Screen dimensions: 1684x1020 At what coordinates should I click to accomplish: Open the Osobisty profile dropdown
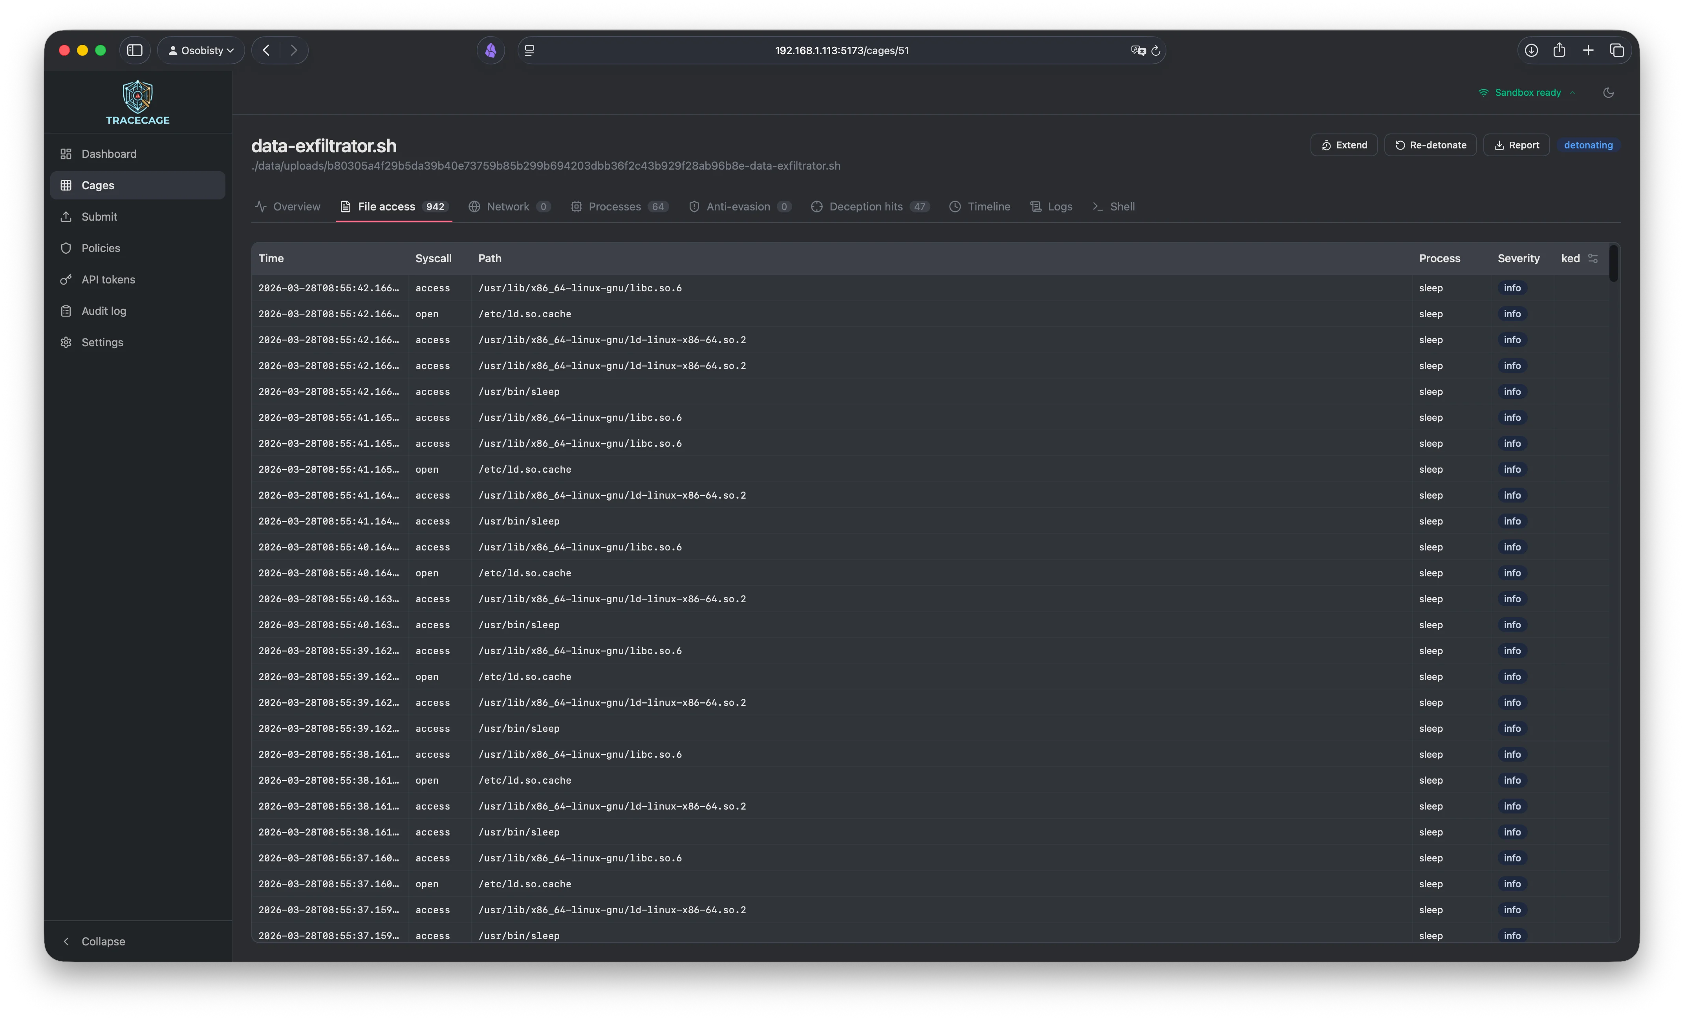(x=200, y=50)
